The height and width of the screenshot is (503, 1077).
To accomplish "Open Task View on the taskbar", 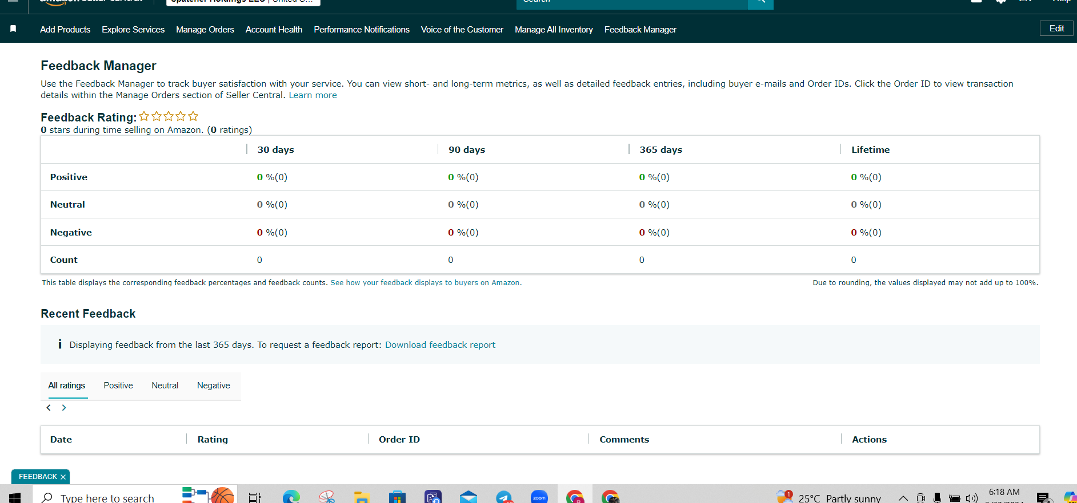I will point(255,497).
